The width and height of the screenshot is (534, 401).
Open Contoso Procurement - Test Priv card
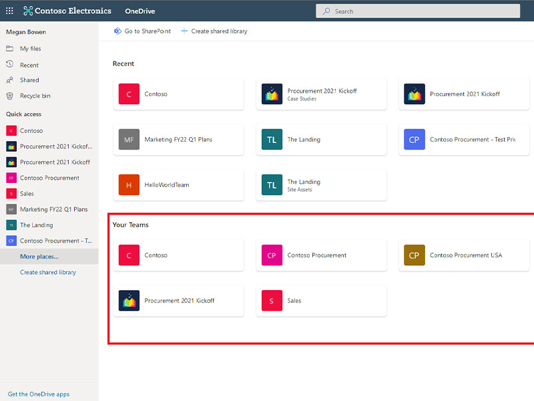click(464, 140)
